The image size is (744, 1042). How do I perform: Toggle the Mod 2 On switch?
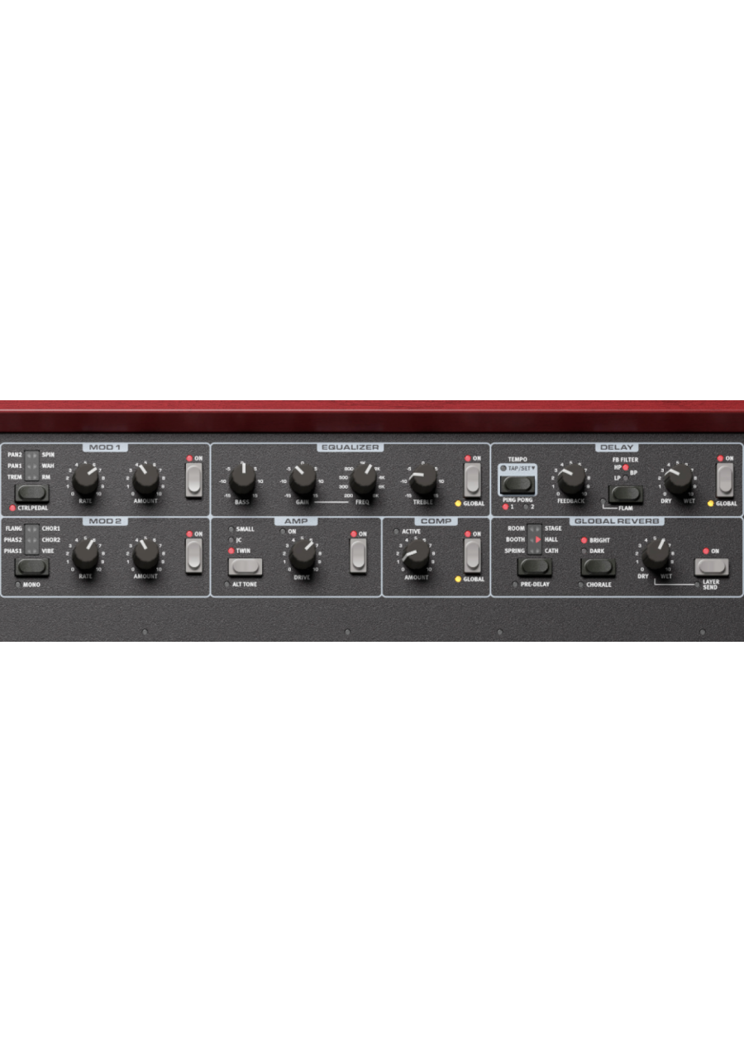point(194,555)
